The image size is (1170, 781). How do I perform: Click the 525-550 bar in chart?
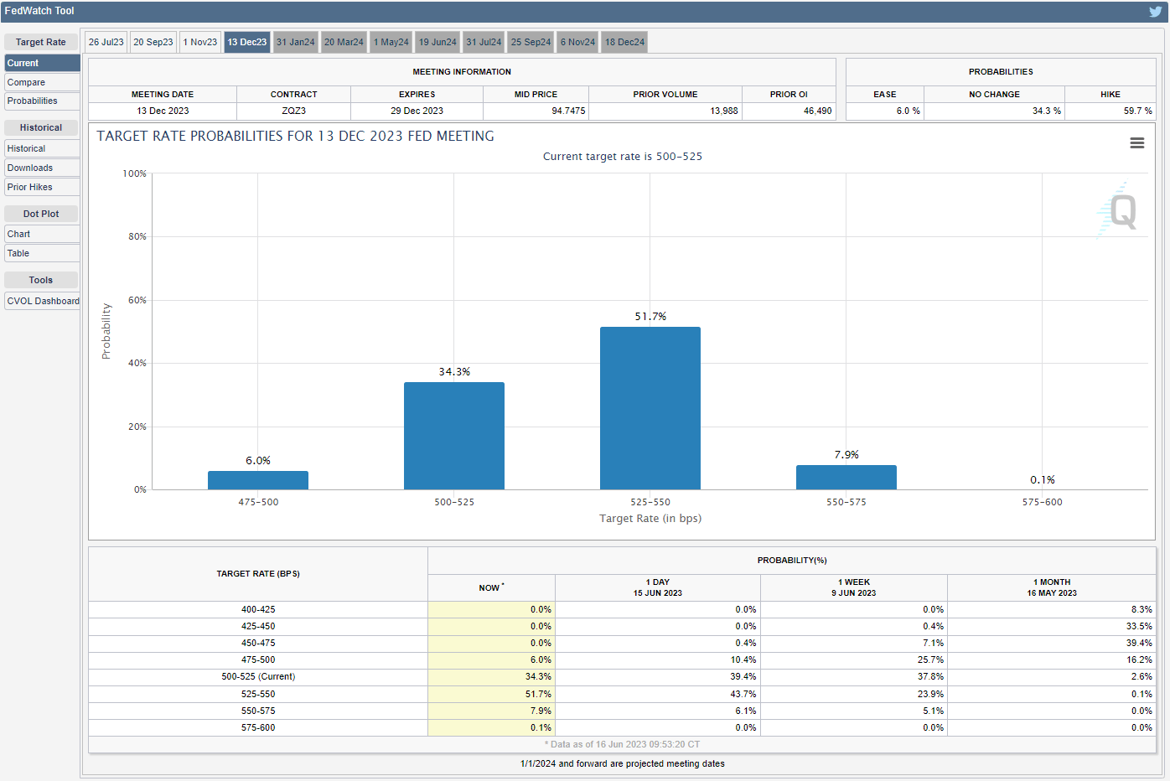point(650,408)
